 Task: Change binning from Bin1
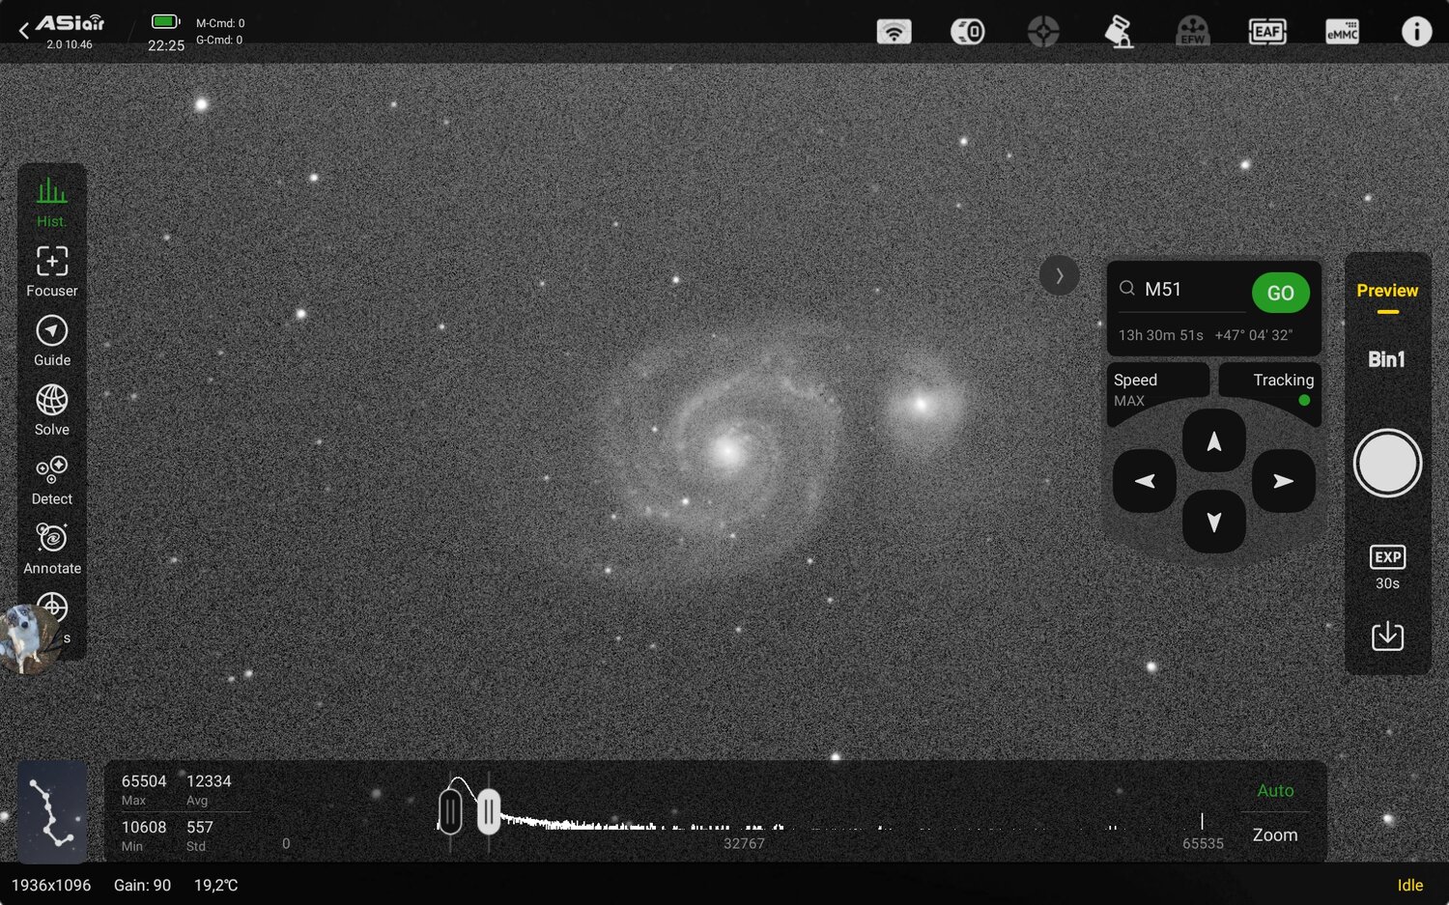pyautogui.click(x=1387, y=358)
